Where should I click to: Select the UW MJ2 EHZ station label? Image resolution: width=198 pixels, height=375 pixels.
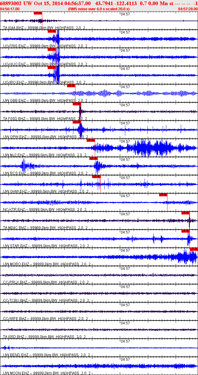point(45,155)
